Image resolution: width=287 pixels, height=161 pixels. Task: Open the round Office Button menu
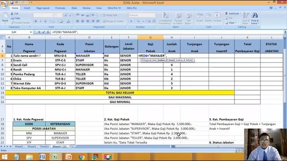[x=4, y=4]
